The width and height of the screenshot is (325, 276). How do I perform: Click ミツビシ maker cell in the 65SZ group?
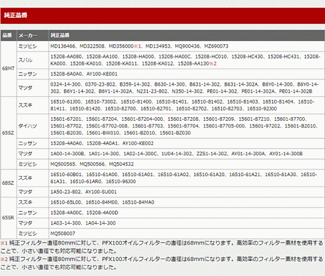pyautogui.click(x=32, y=164)
